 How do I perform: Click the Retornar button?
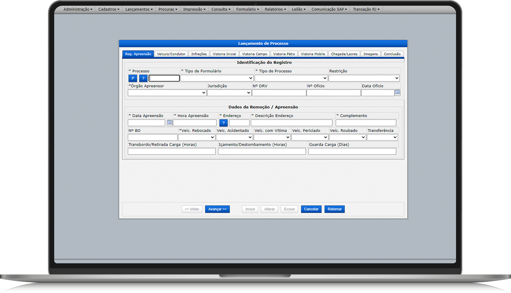point(335,209)
